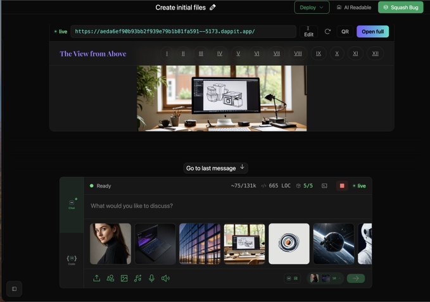This screenshot has height=302, width=430.
Task: Switch to Chat mode tab
Action: click(72, 204)
